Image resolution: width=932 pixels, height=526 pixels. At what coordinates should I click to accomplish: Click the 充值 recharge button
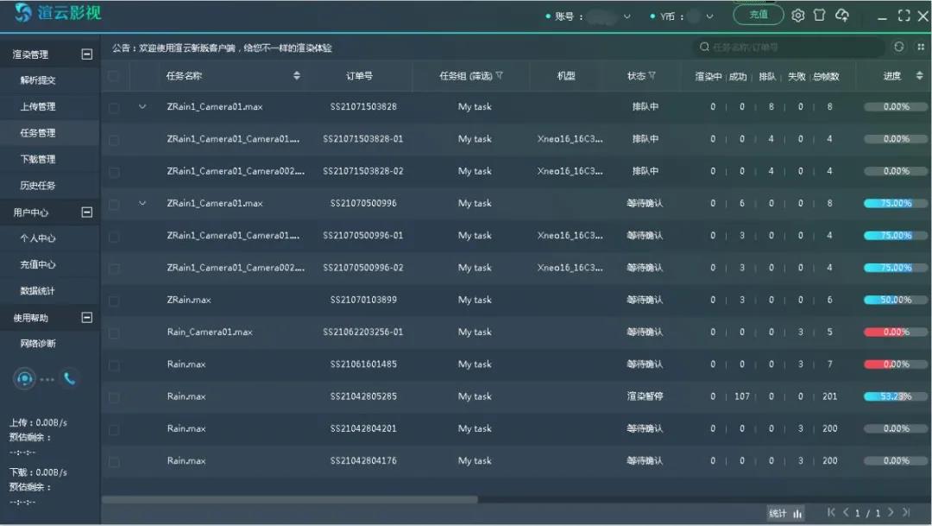pyautogui.click(x=758, y=15)
